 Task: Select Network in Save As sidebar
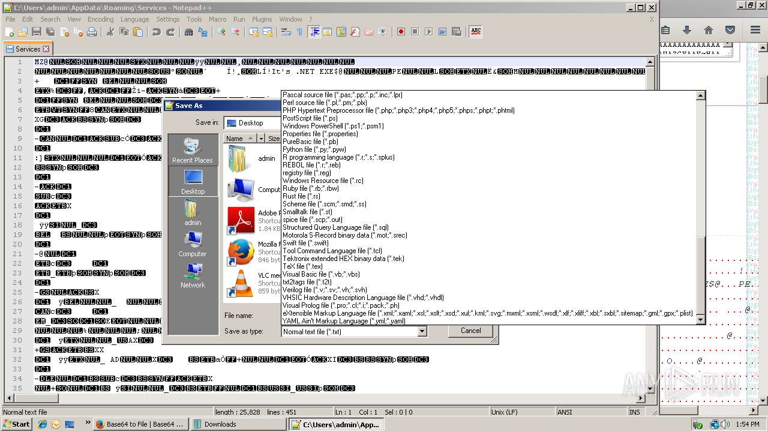pyautogui.click(x=193, y=275)
